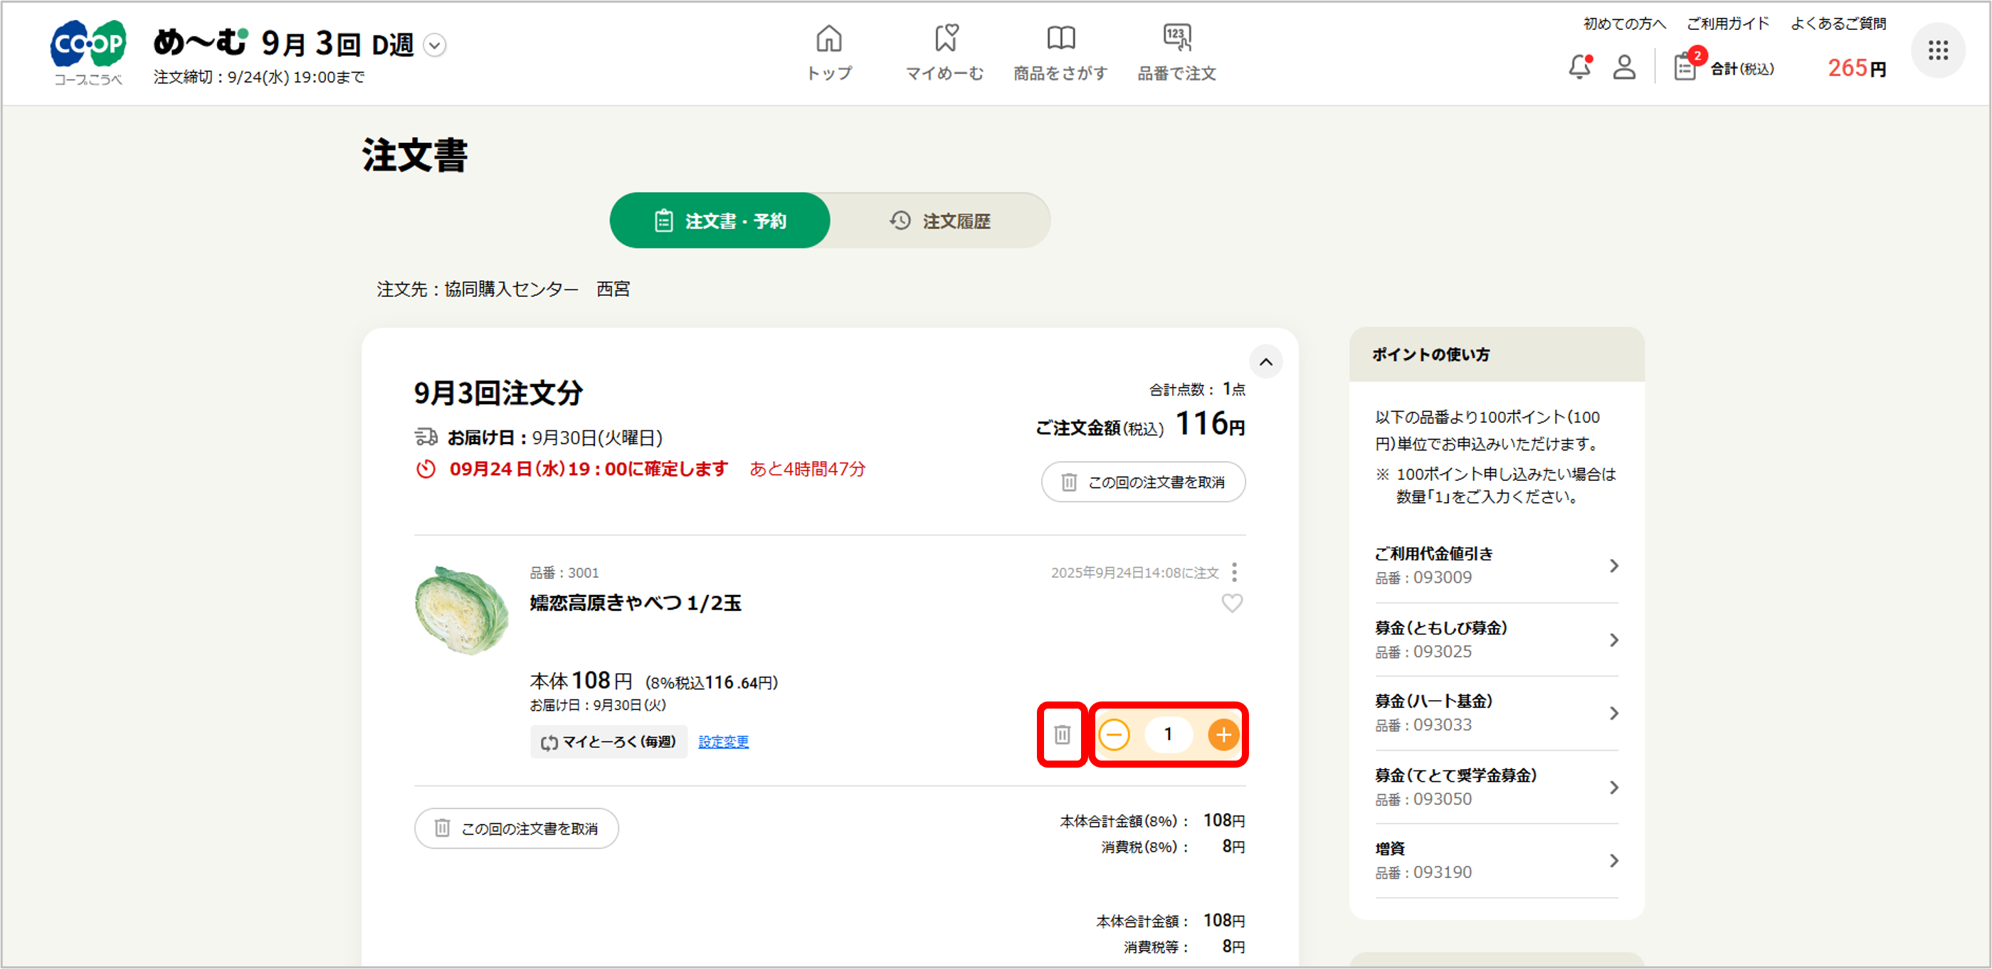Open 商品をさがす catalog icon

pyautogui.click(x=1060, y=38)
